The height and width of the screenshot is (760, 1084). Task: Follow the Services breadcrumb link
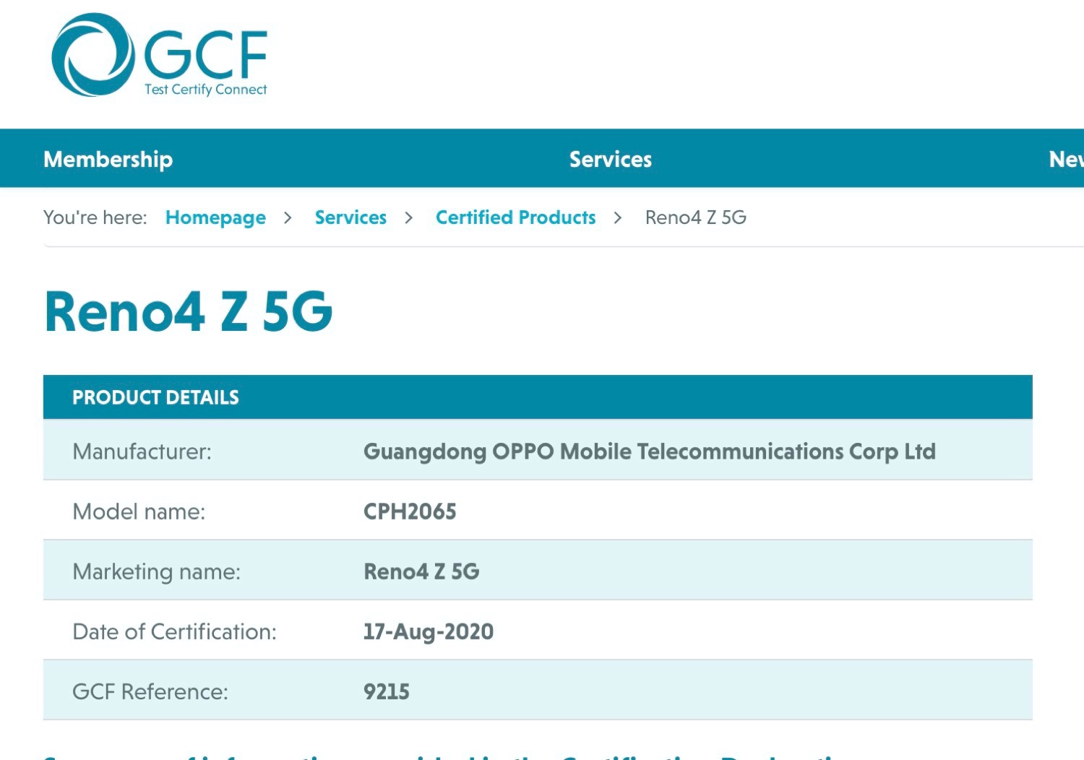tap(350, 217)
